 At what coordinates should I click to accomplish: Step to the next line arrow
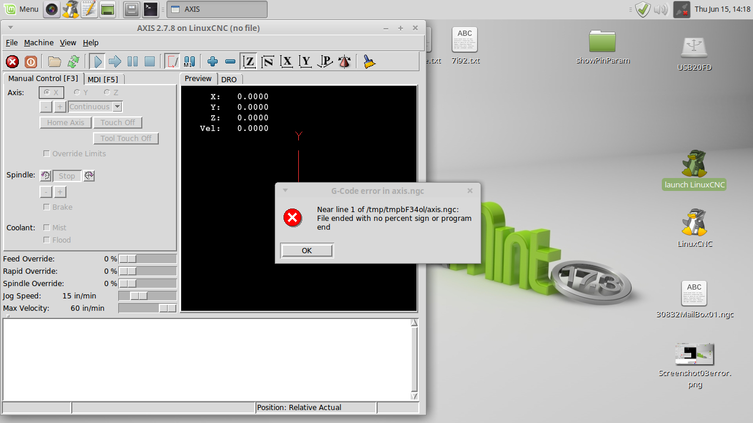115,61
